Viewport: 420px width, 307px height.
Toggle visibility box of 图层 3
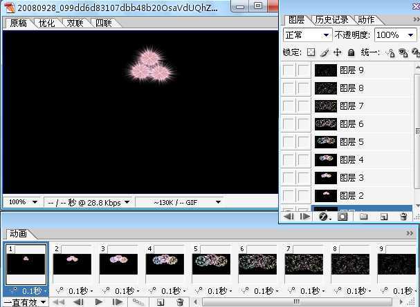(x=289, y=178)
